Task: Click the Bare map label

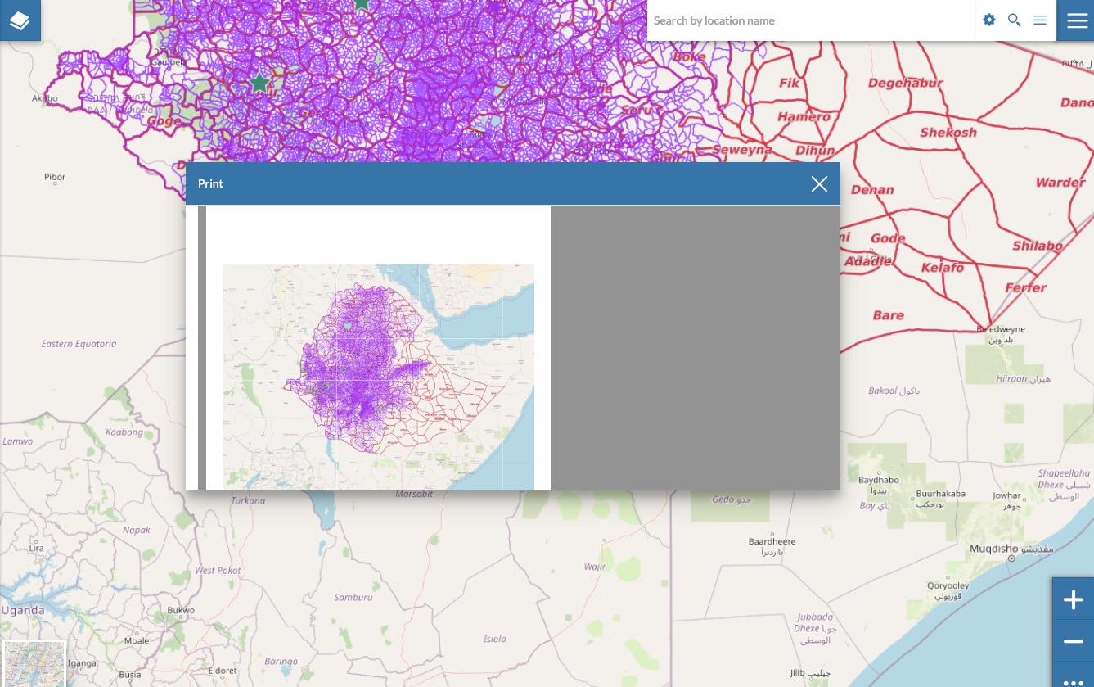Action: point(888,315)
